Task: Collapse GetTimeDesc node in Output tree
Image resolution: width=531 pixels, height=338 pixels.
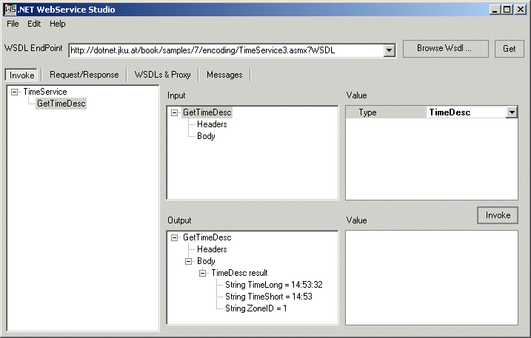Action: point(174,238)
